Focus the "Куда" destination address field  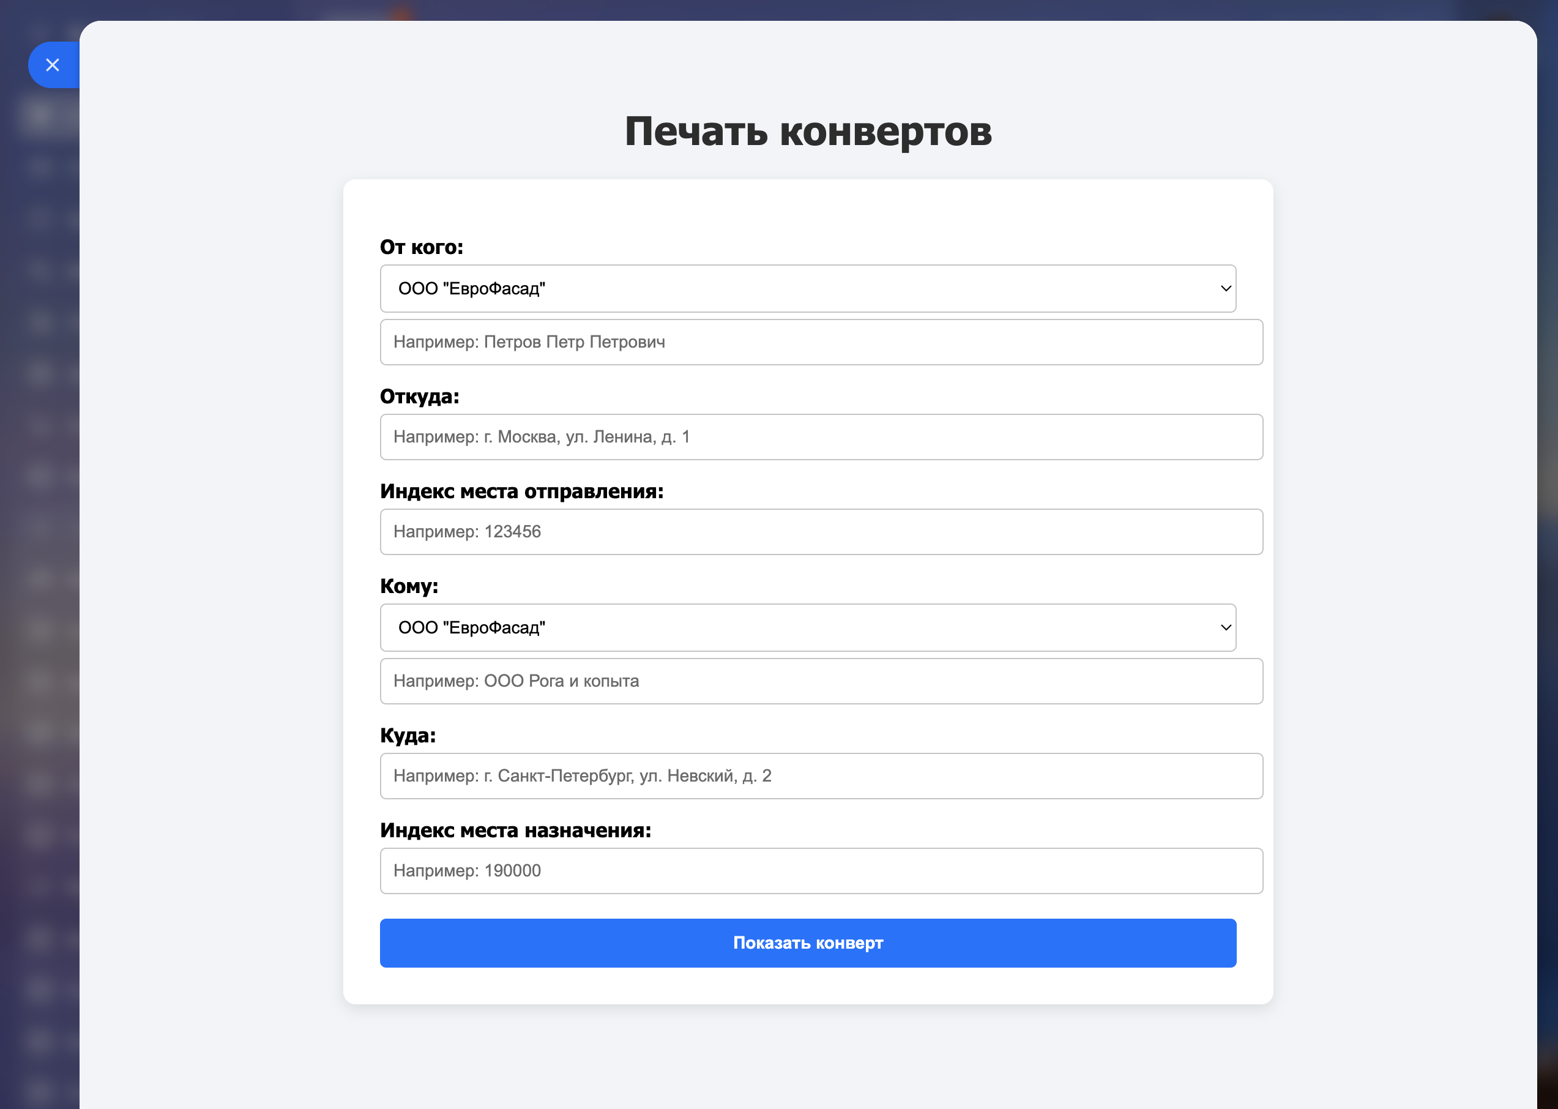[821, 776]
